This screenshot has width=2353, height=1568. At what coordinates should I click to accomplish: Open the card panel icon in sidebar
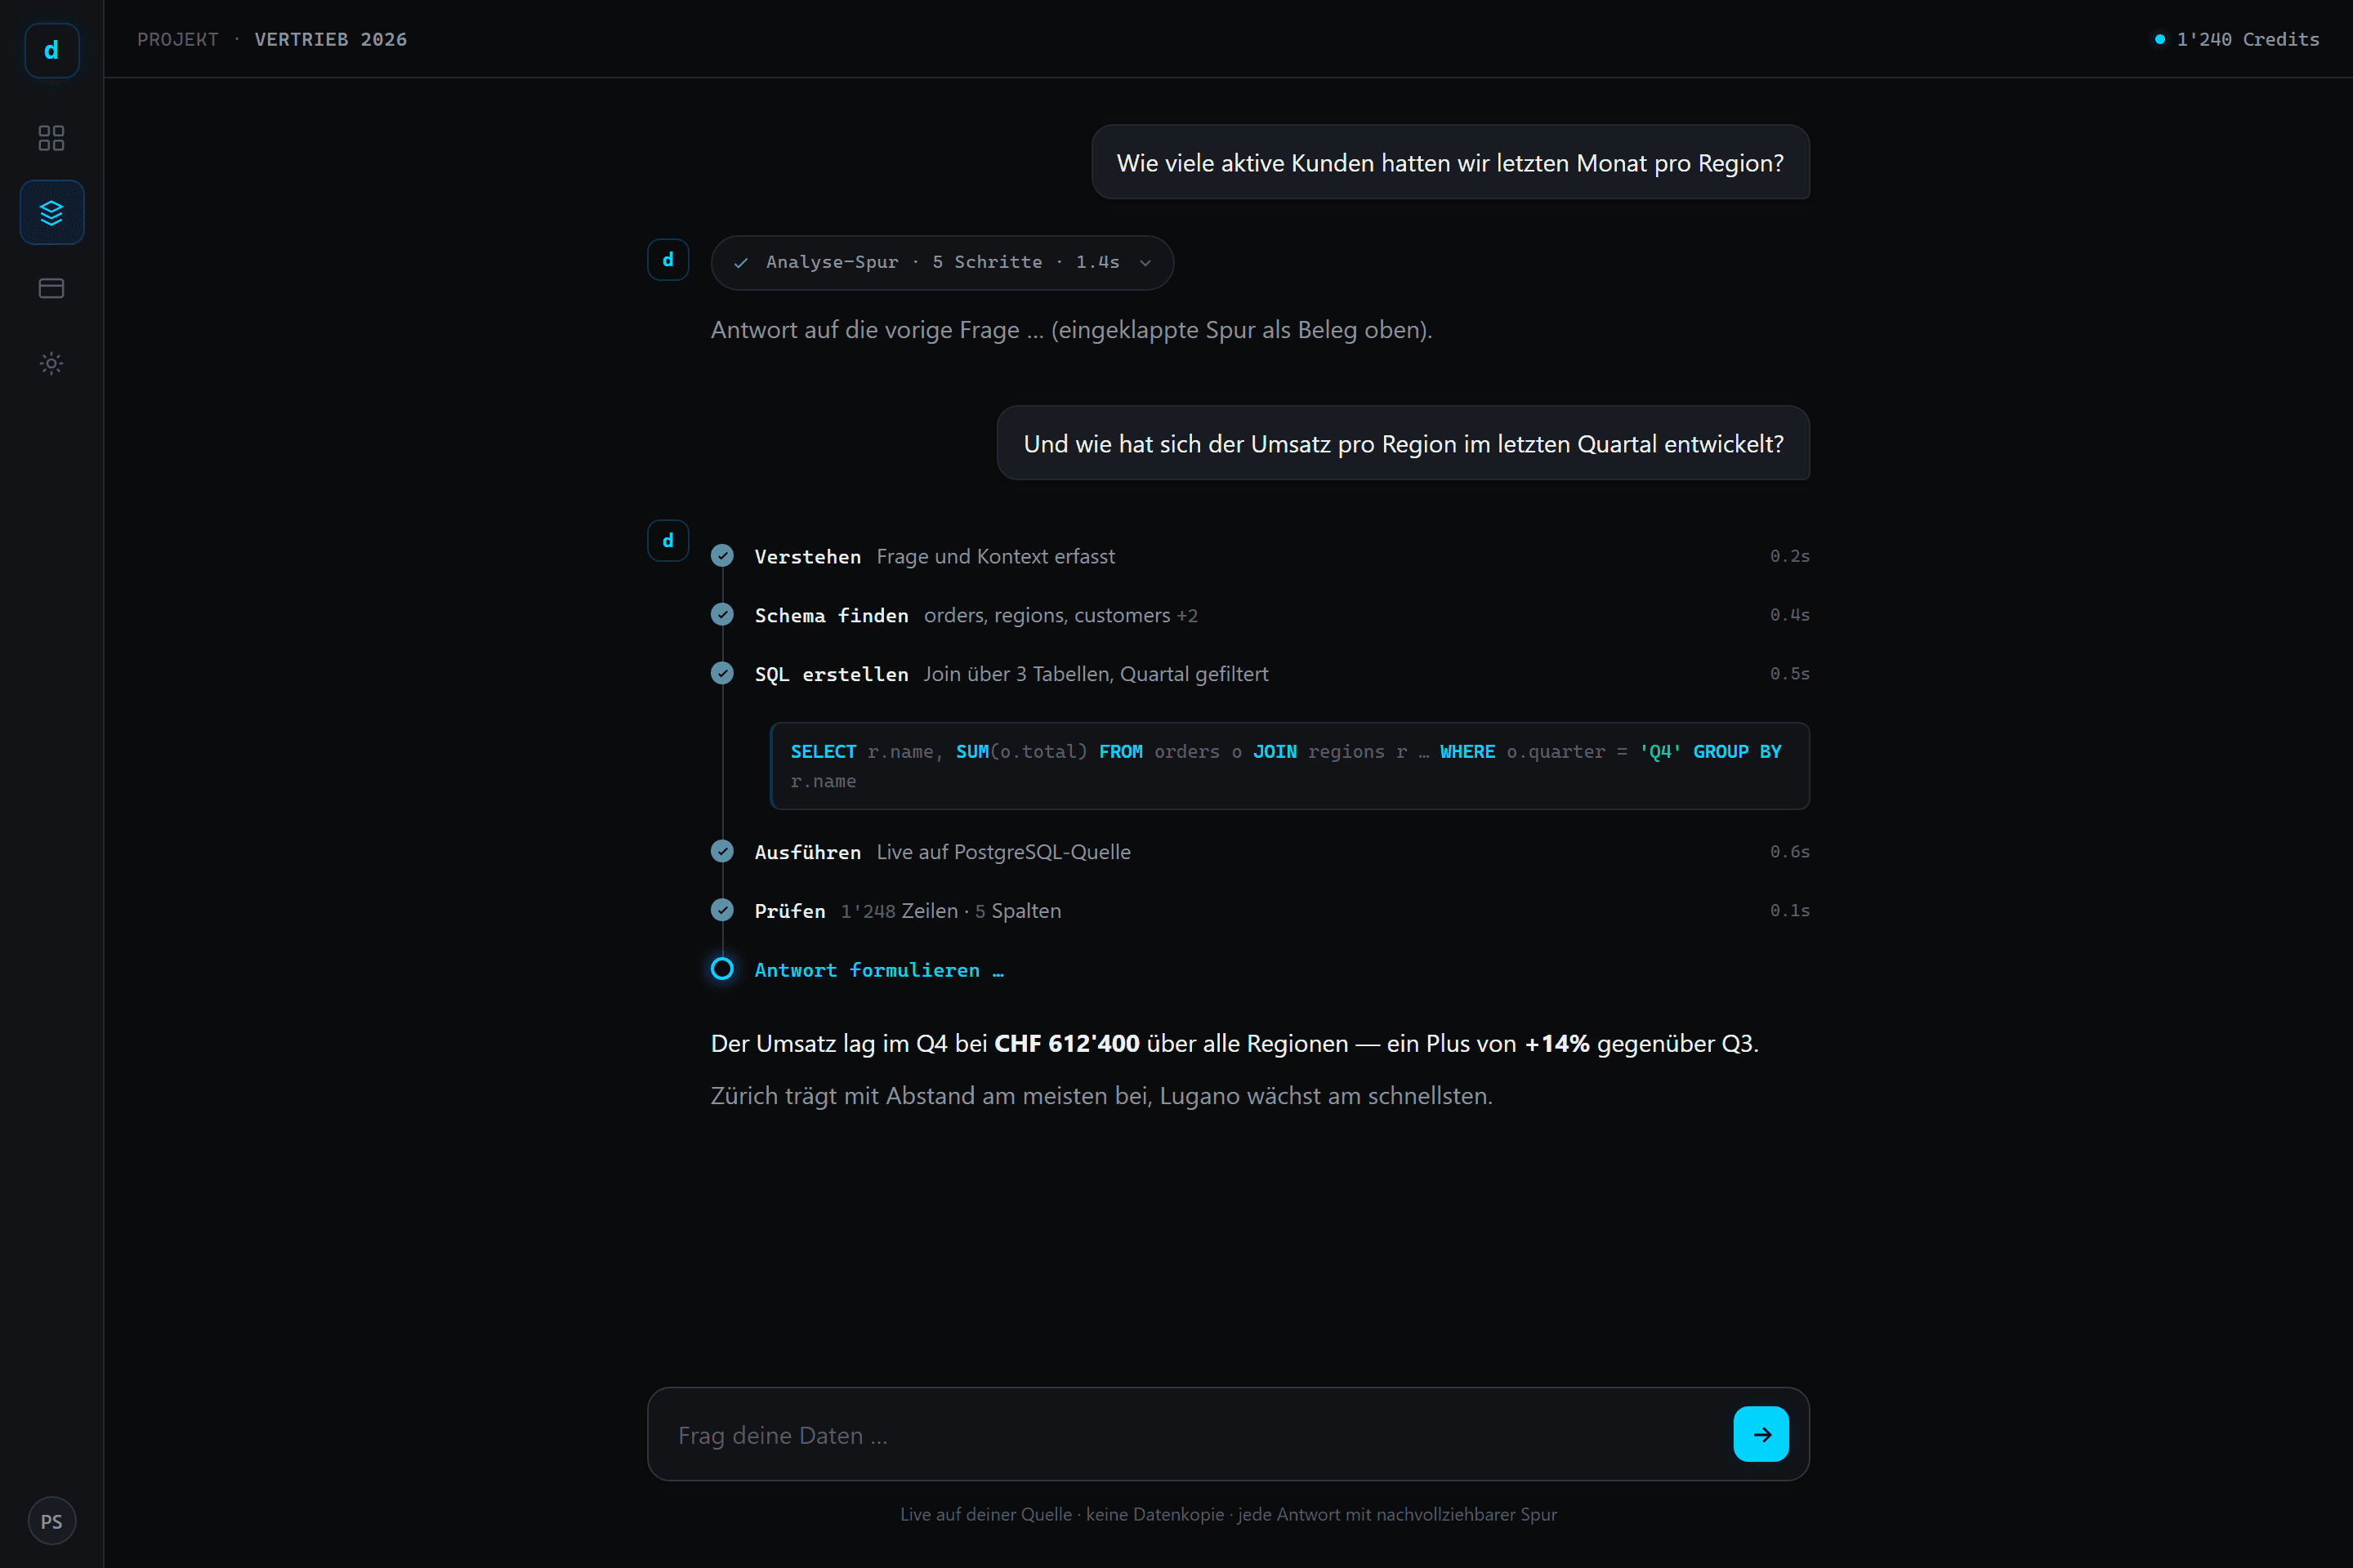tap(51, 288)
